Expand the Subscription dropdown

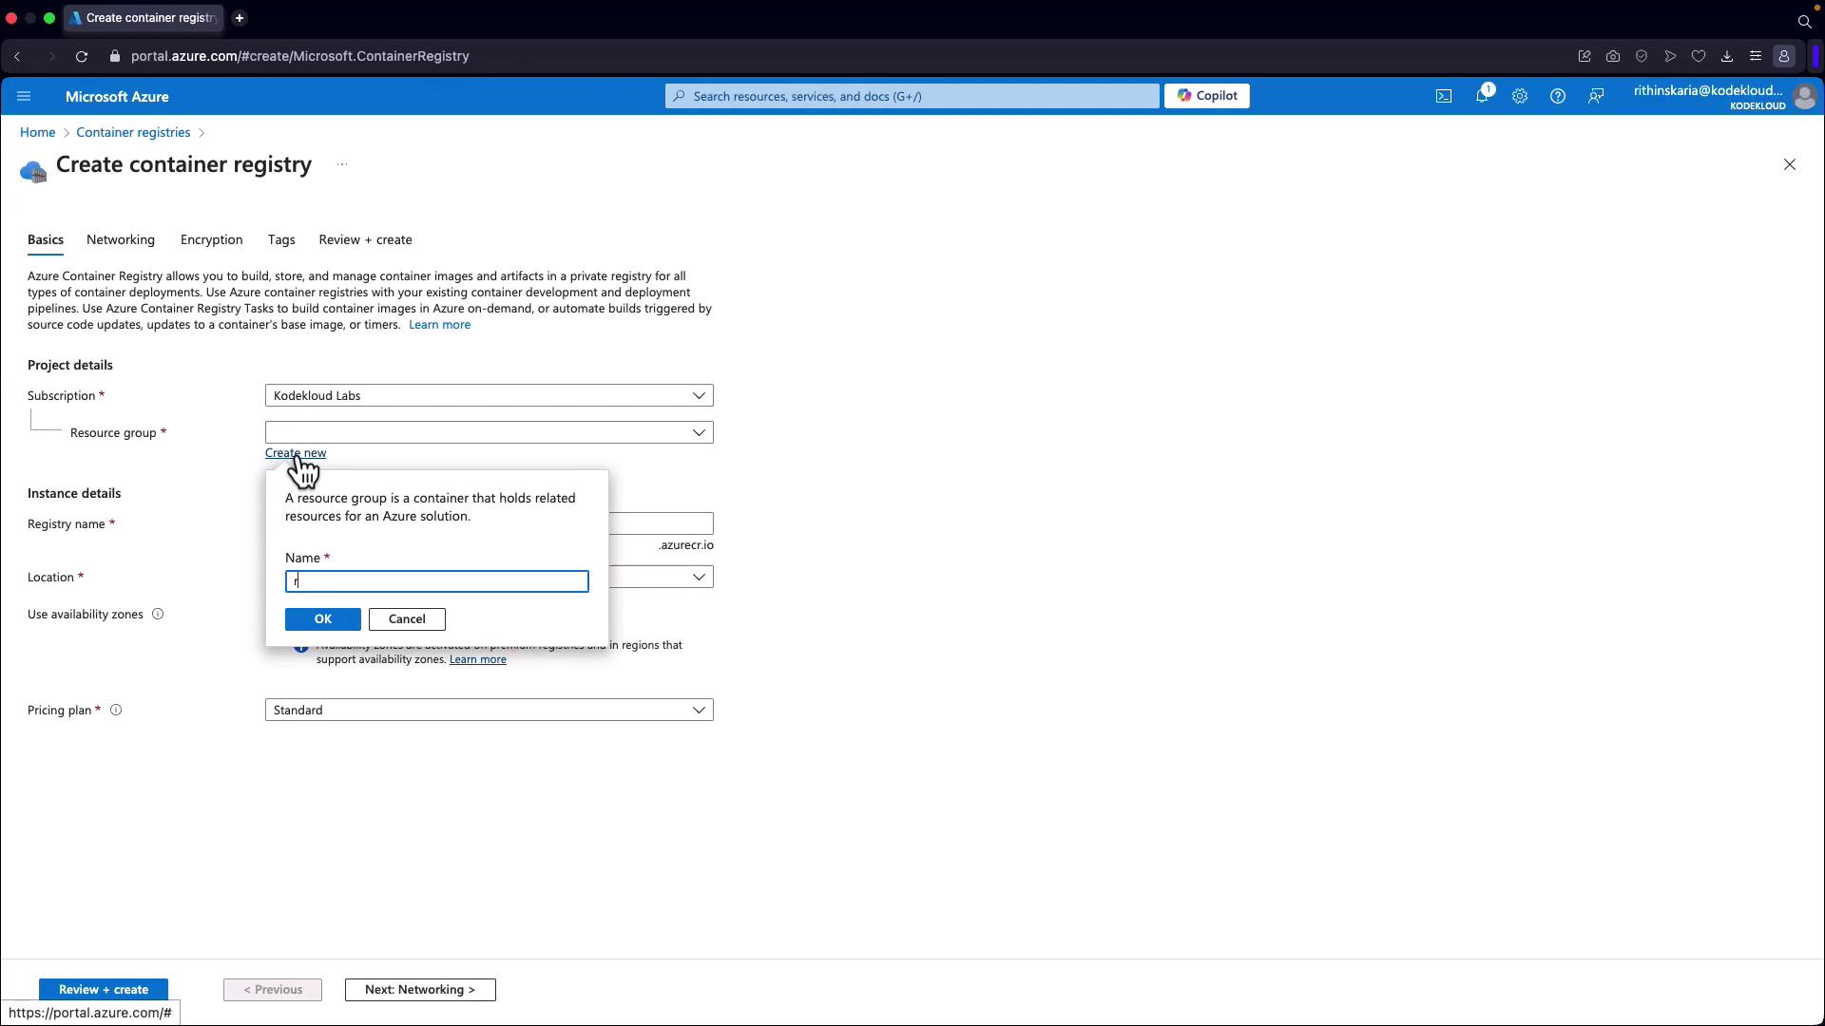(489, 395)
